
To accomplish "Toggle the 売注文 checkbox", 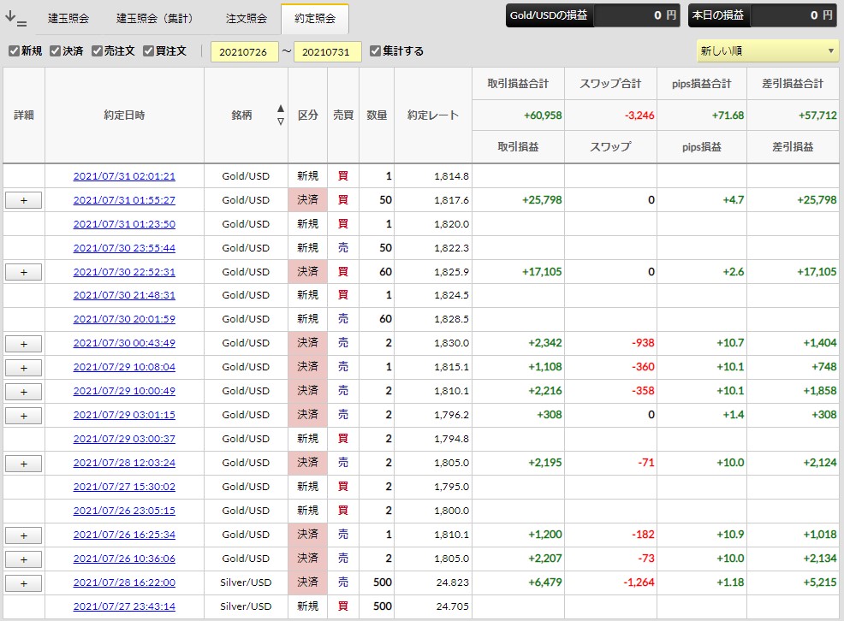I will click(97, 51).
